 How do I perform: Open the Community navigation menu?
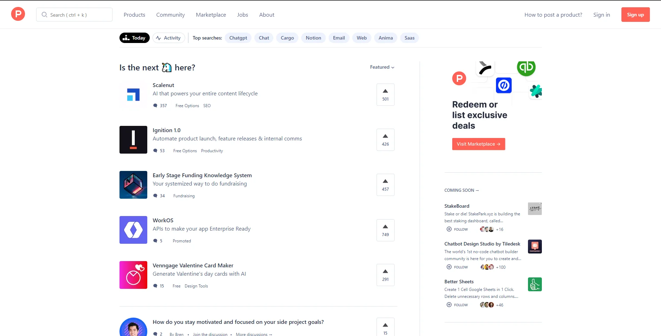pos(171,15)
